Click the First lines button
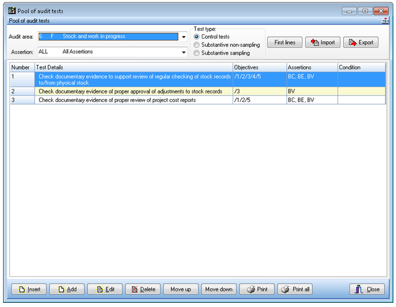The width and height of the screenshot is (396, 307). (284, 42)
